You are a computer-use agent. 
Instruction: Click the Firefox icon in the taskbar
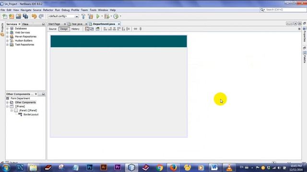(x=173, y=168)
